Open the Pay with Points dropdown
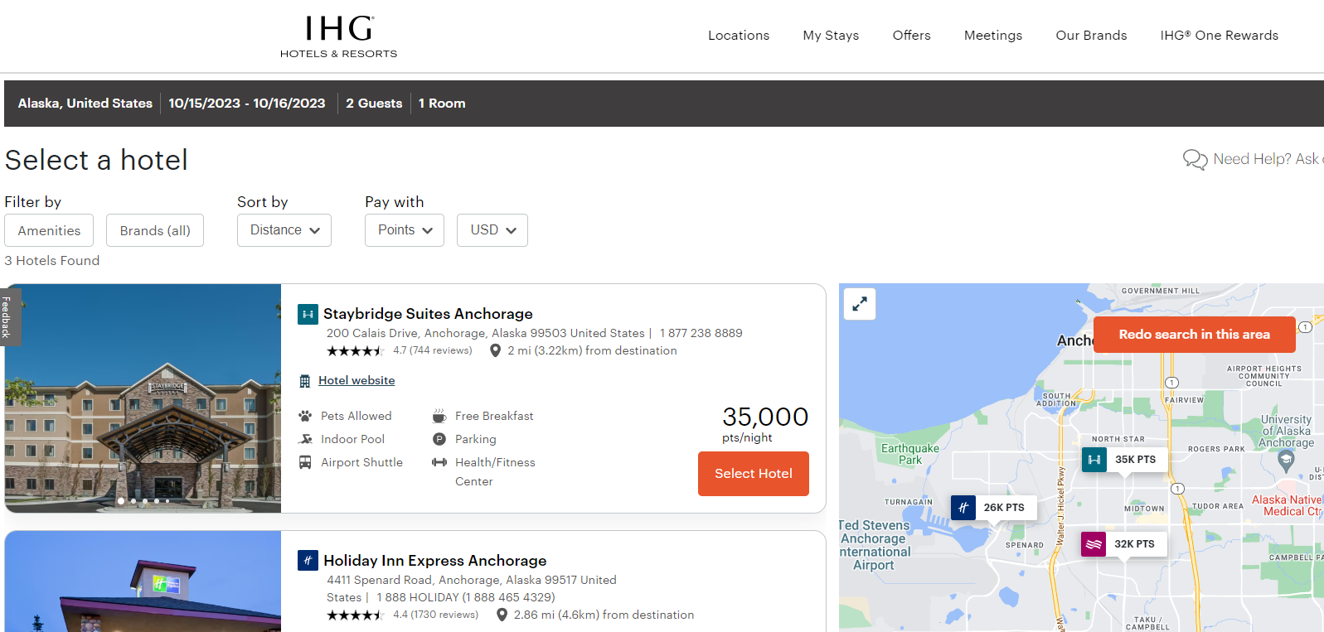The image size is (1324, 632). pyautogui.click(x=405, y=230)
